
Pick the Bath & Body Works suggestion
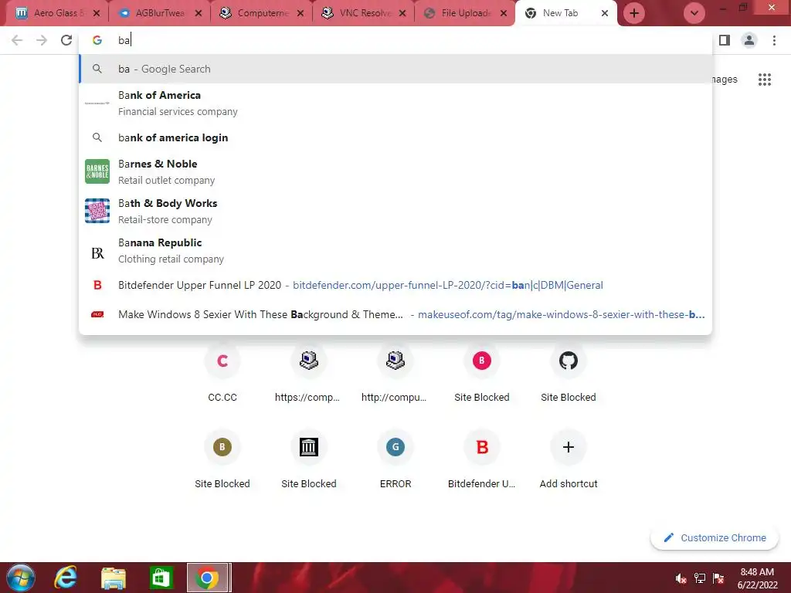[x=395, y=211]
